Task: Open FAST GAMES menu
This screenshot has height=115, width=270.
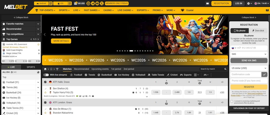Action: (92, 10)
